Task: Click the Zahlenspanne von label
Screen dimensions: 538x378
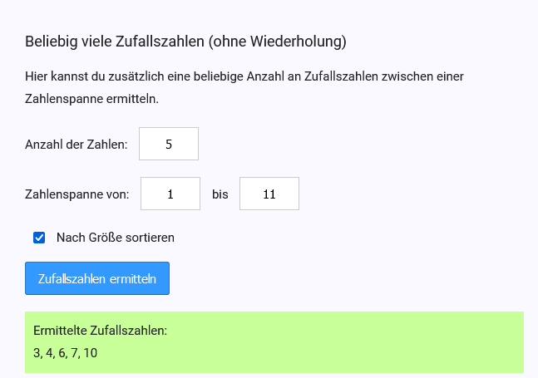Action: [77, 194]
